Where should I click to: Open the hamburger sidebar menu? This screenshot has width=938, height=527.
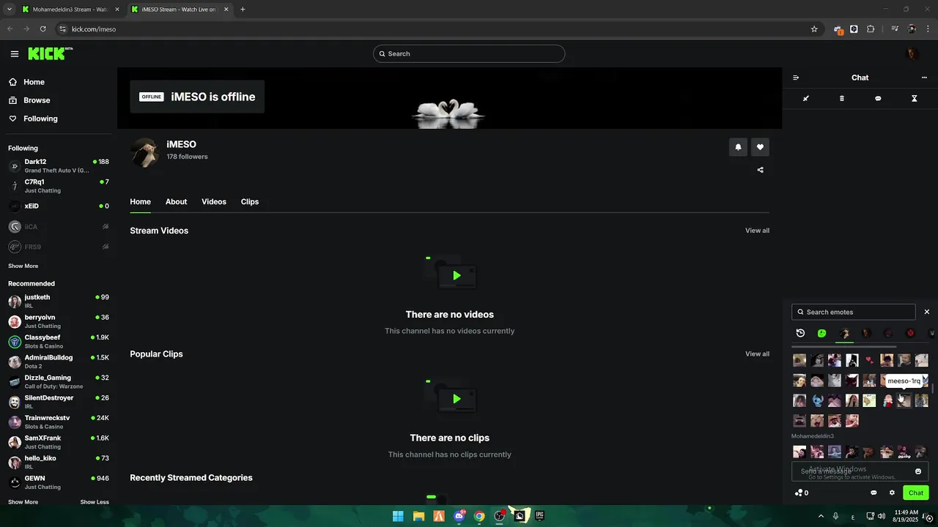tap(15, 53)
